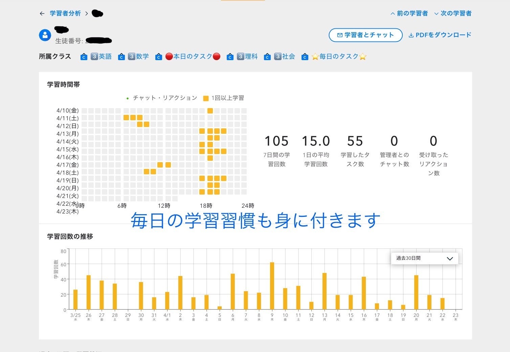Toggle チャット・リアクション legend item
Image resolution: width=510 pixels, height=352 pixels.
click(x=162, y=98)
